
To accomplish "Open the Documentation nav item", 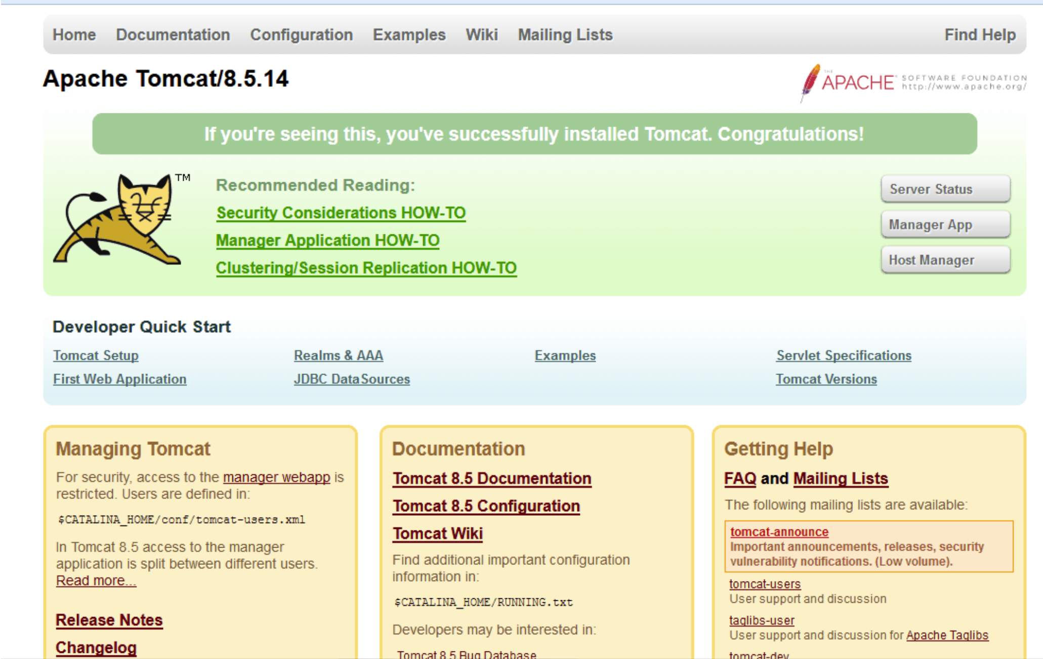I will click(173, 35).
